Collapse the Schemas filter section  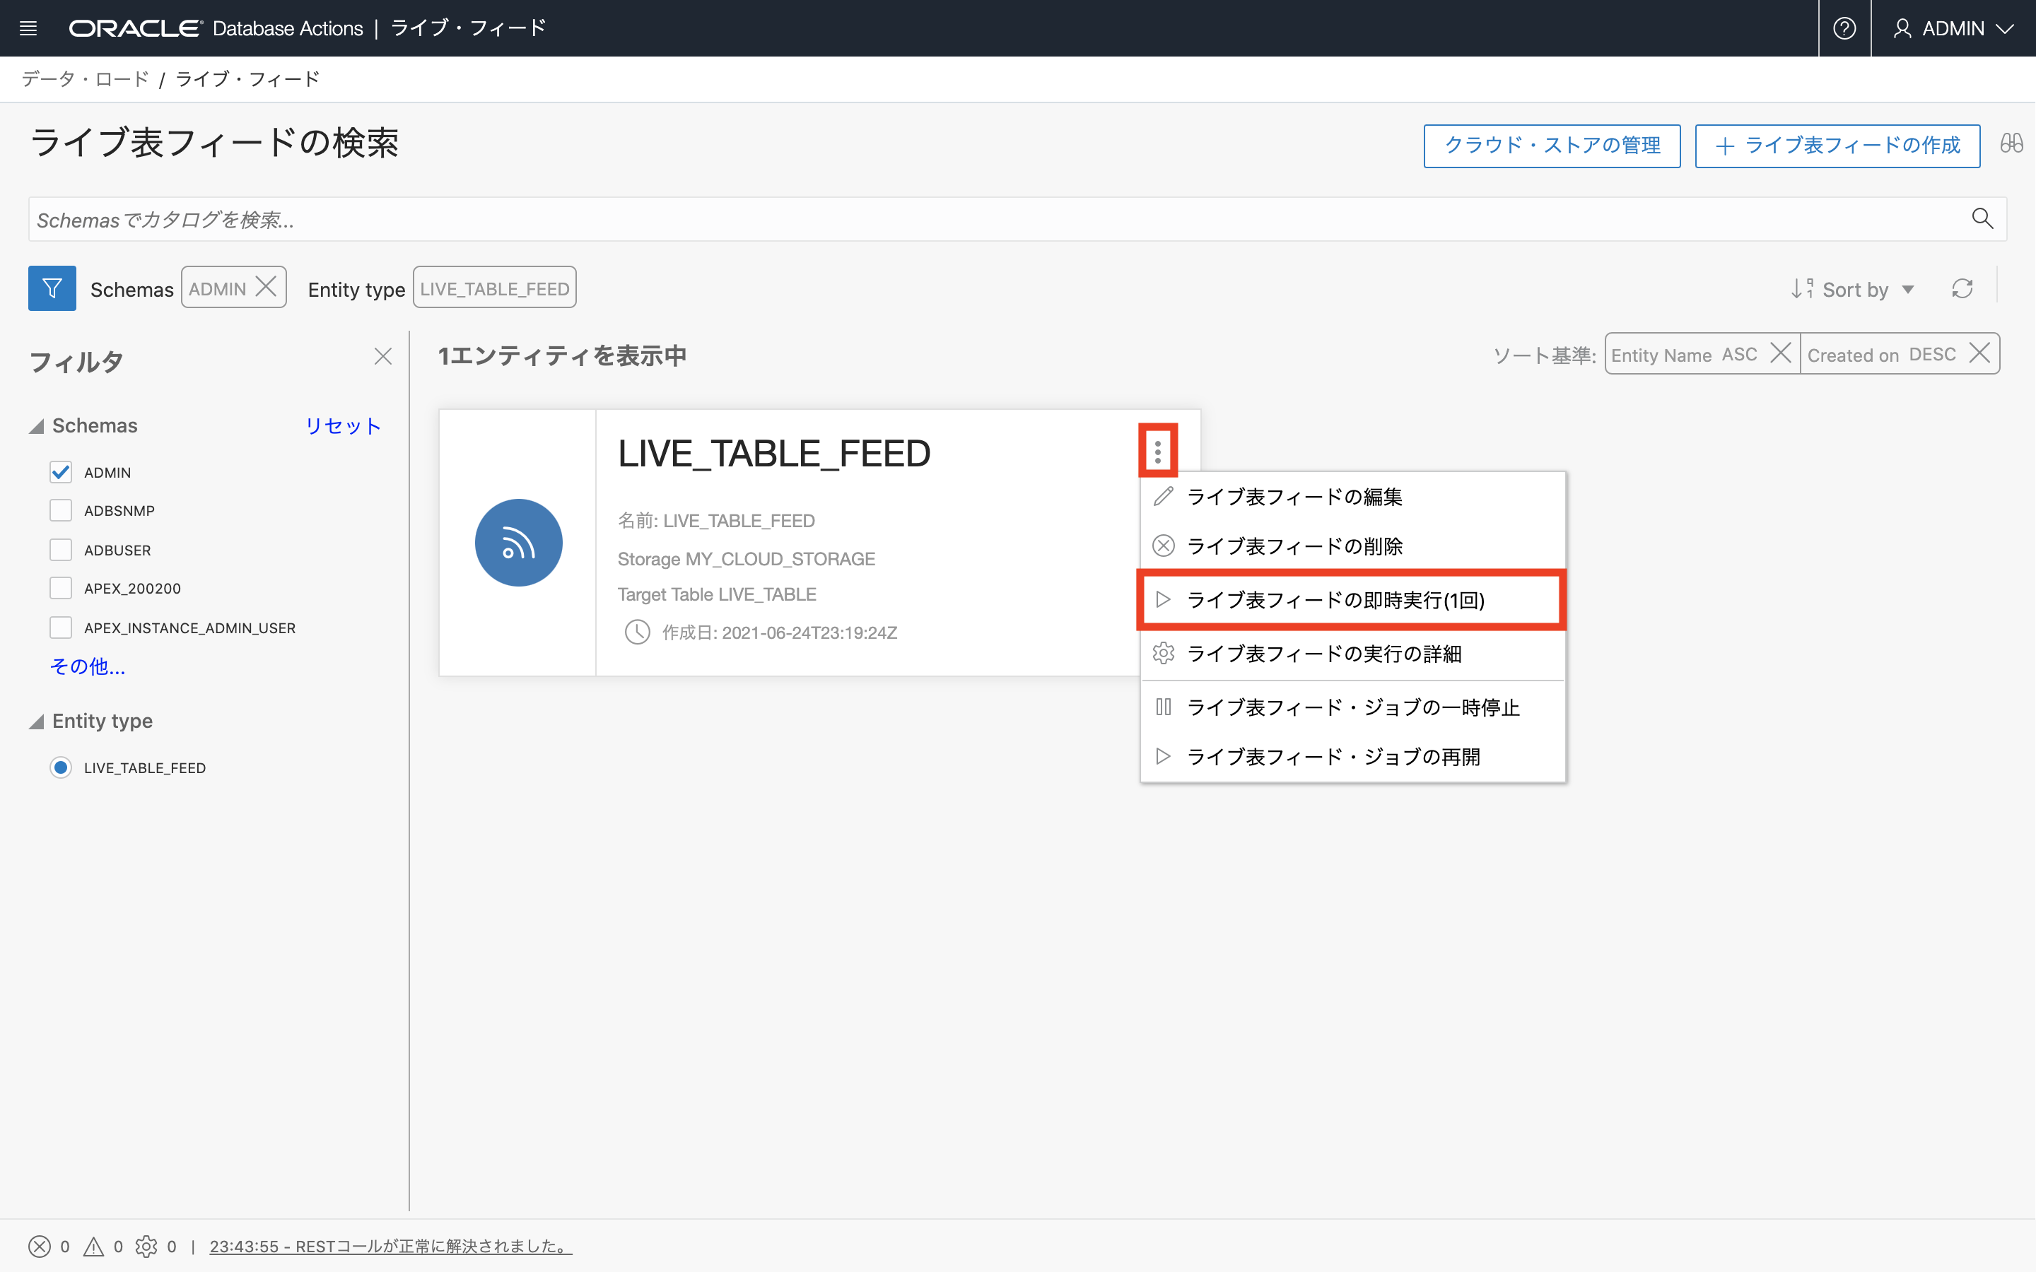pos(37,427)
